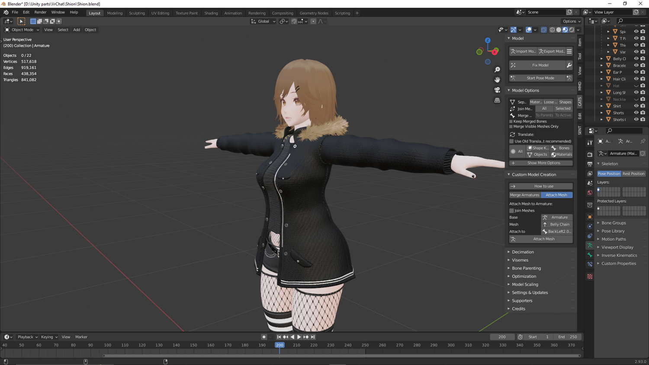649x365 pixels.
Task: Open Global transform orientation dropdown
Action: point(263,21)
